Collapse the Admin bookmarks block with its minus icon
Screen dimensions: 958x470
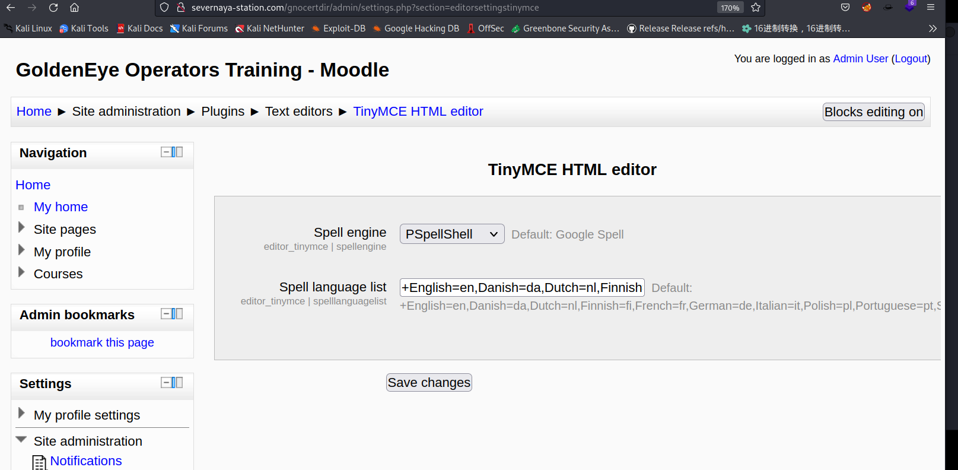(x=166, y=313)
